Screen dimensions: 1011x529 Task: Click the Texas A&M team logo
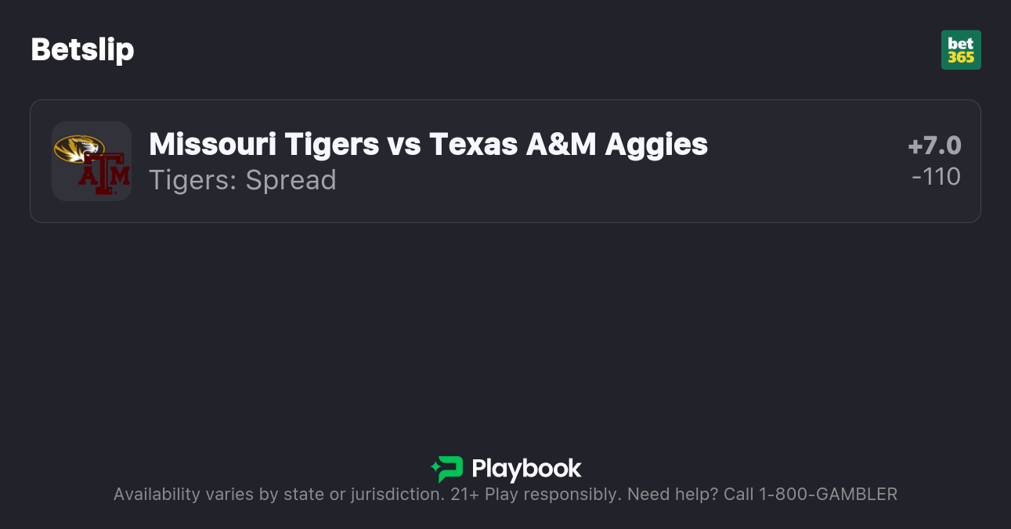pos(106,174)
